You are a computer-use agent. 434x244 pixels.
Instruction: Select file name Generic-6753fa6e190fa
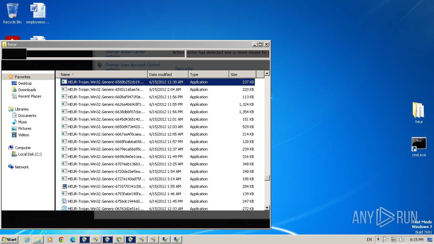click(106, 194)
